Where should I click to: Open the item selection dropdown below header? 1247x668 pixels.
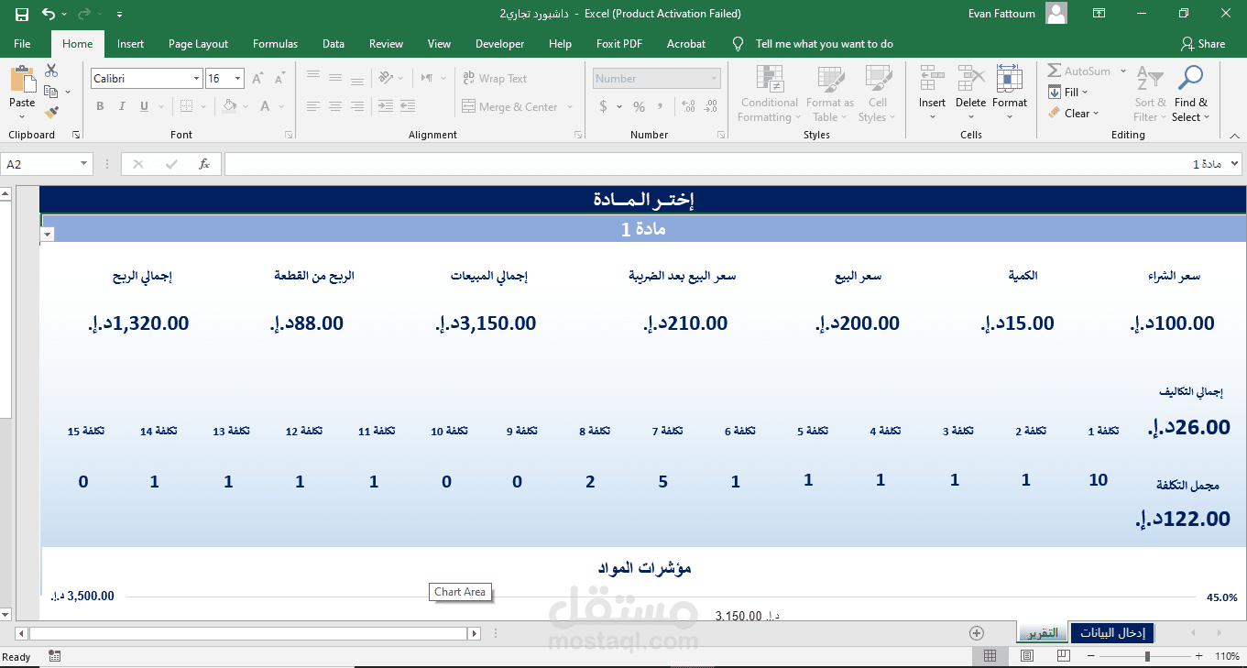coord(48,235)
